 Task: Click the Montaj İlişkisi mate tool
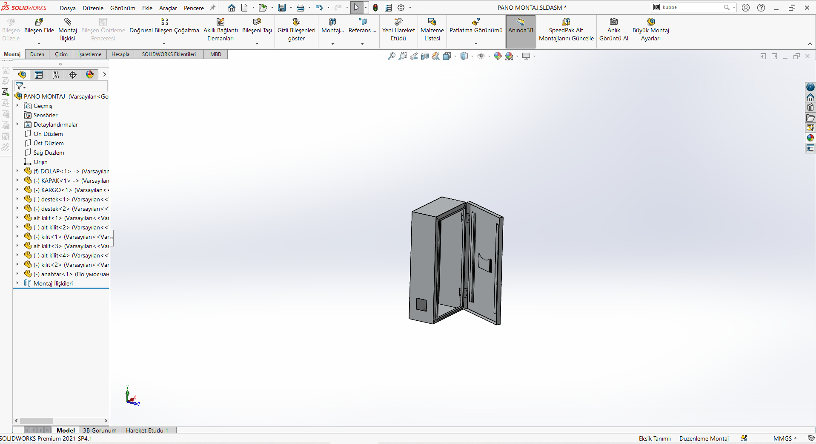tap(68, 30)
